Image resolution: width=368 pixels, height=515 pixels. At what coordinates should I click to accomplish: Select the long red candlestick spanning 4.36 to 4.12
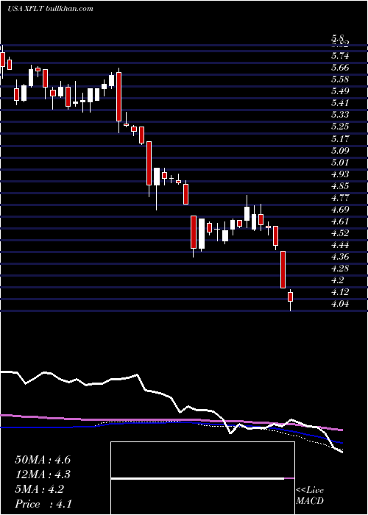[283, 270]
